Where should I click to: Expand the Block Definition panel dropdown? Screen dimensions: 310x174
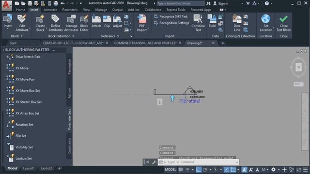click(61, 36)
